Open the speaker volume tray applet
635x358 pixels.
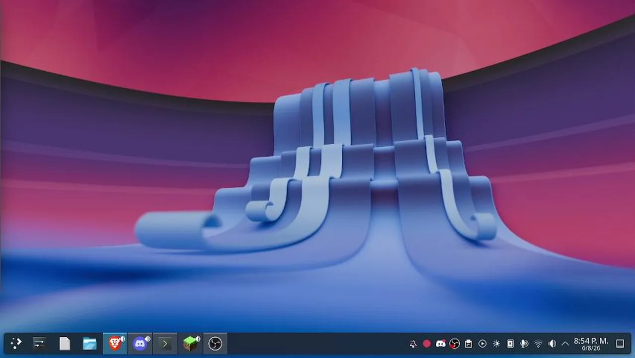[552, 344]
